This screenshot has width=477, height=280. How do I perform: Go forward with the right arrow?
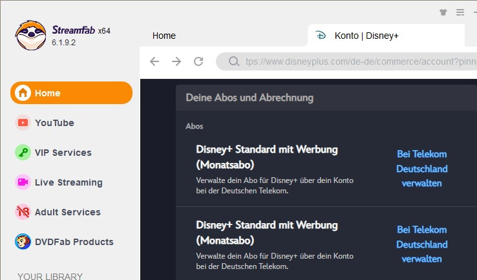coord(176,61)
